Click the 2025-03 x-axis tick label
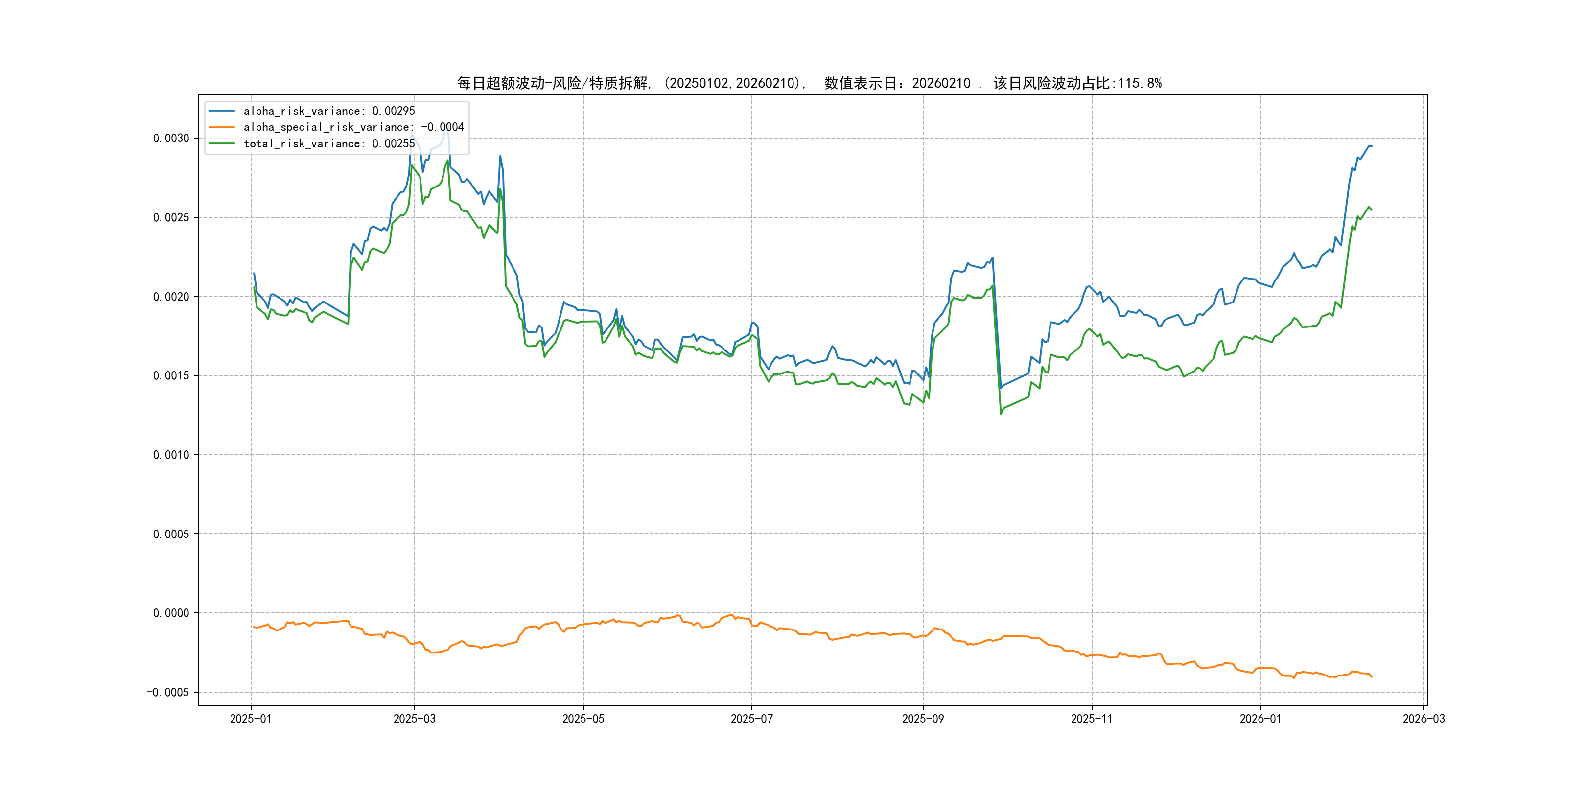Viewport: 1586px width, 793px height. (x=414, y=719)
